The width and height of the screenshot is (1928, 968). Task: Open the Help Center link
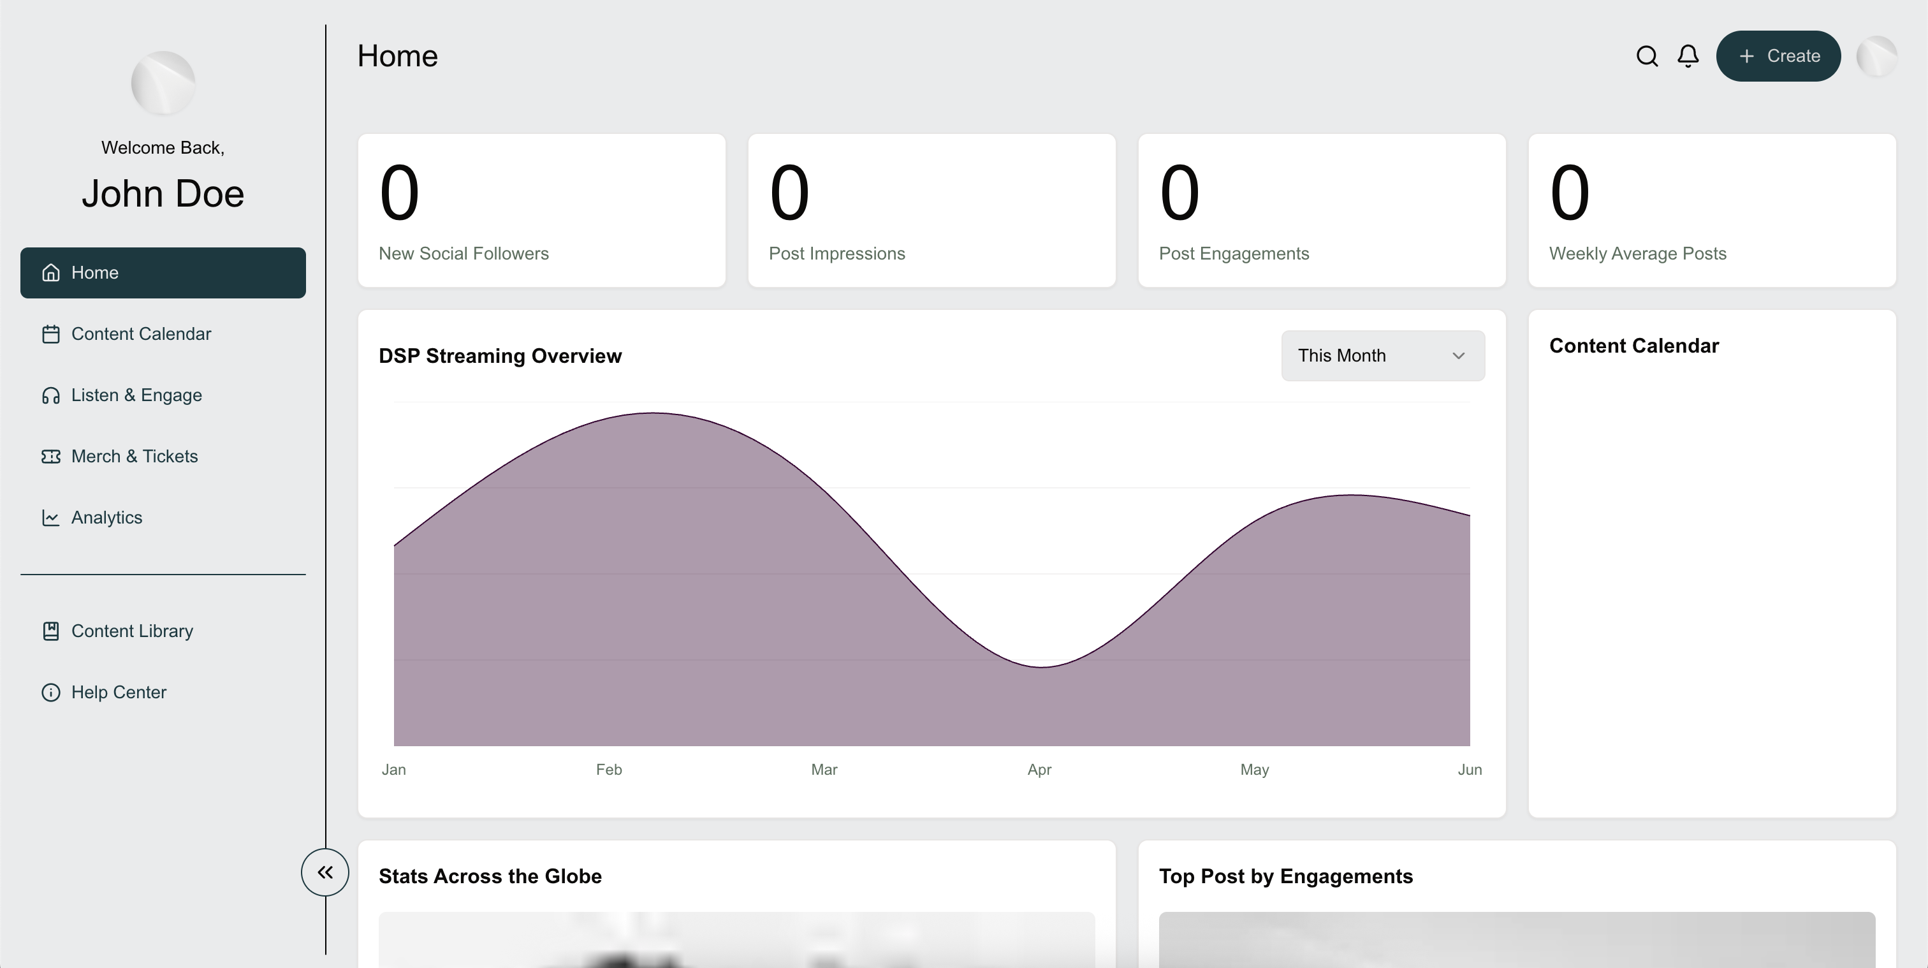click(x=118, y=693)
